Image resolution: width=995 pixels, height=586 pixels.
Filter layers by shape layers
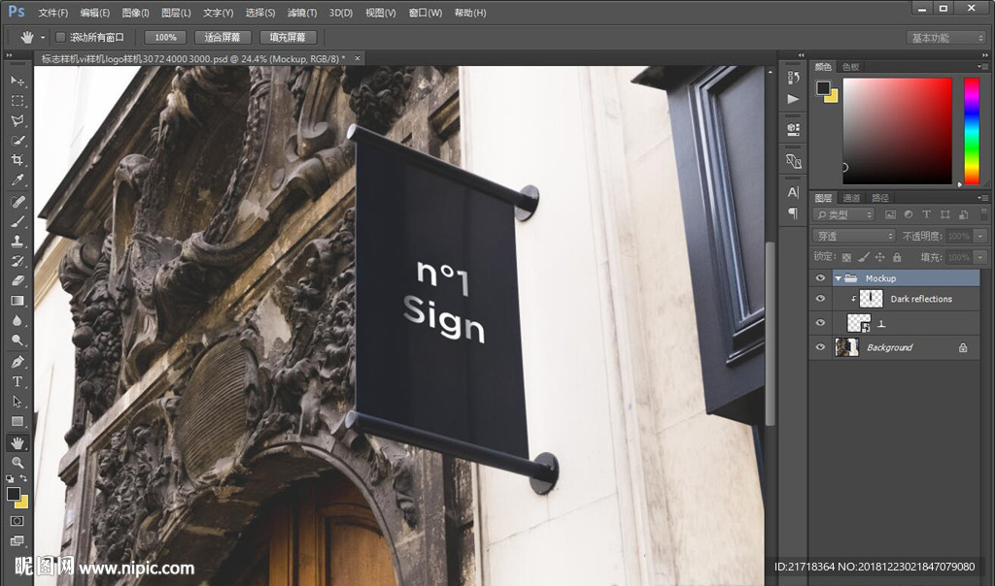(944, 214)
